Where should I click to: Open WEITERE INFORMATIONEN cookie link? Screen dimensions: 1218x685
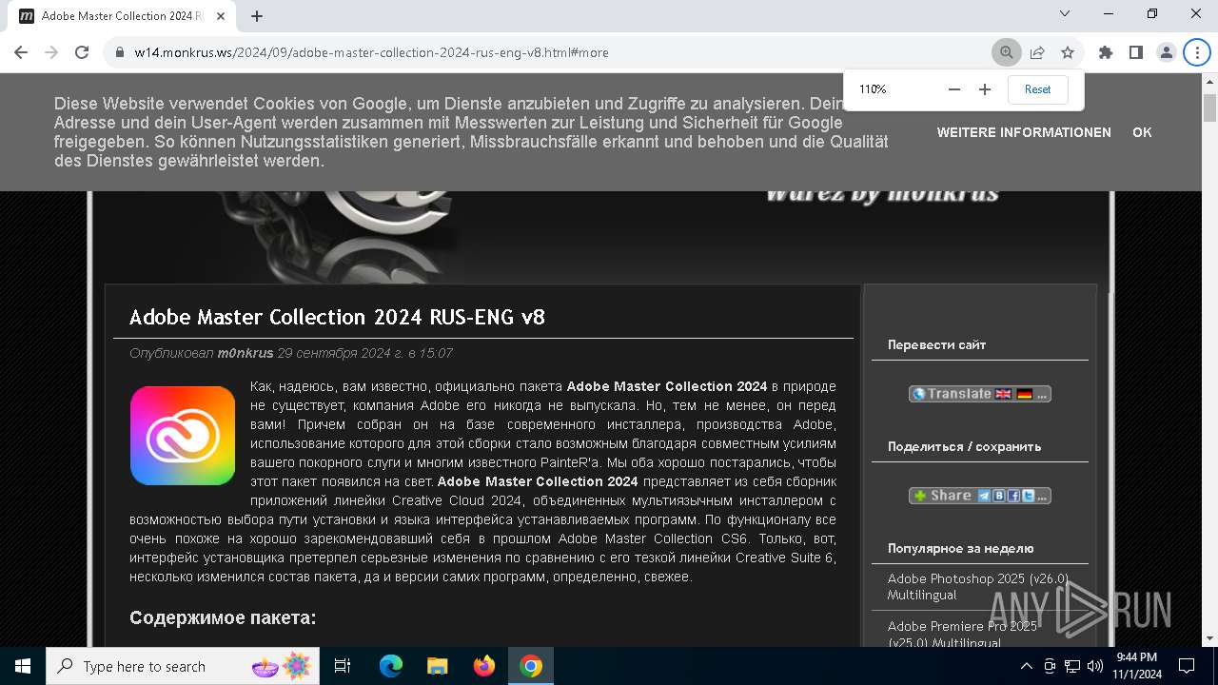click(x=1024, y=132)
